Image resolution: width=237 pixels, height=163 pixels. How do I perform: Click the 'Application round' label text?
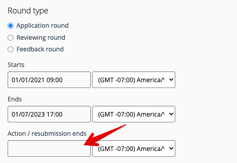[x=42, y=25]
